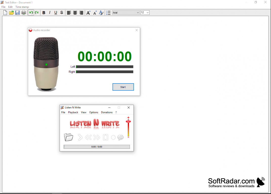The width and height of the screenshot is (271, 194).
Task: Create a new document in Text Editor
Action: pyautogui.click(x=5, y=13)
